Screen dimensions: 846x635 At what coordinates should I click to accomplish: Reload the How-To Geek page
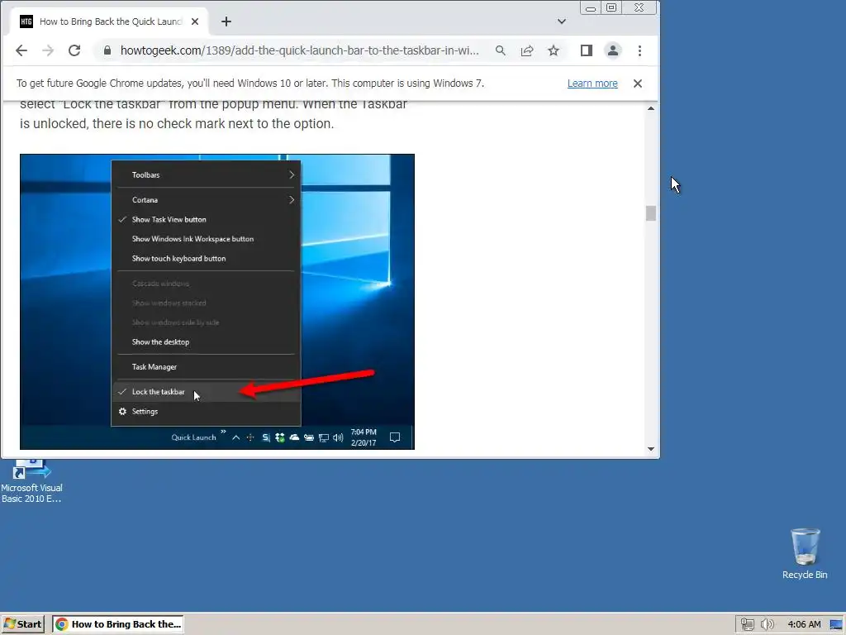[74, 50]
